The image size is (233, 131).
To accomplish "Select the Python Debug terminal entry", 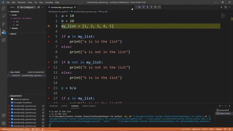I will (x=224, y=113).
